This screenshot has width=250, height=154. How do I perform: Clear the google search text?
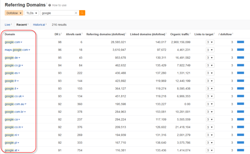pos(76,13)
